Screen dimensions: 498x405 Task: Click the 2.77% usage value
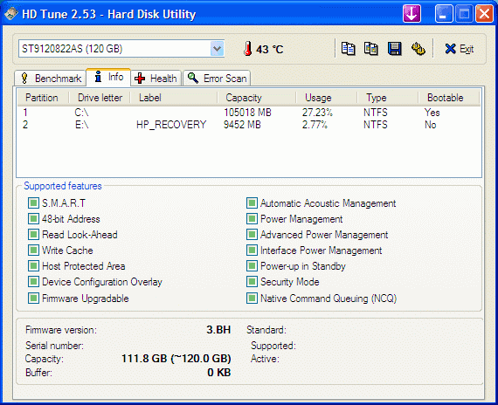click(315, 125)
